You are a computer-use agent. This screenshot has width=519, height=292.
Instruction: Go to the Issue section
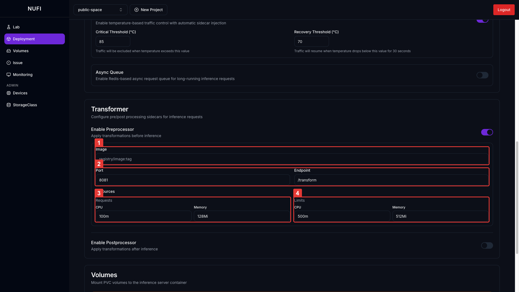click(x=18, y=63)
